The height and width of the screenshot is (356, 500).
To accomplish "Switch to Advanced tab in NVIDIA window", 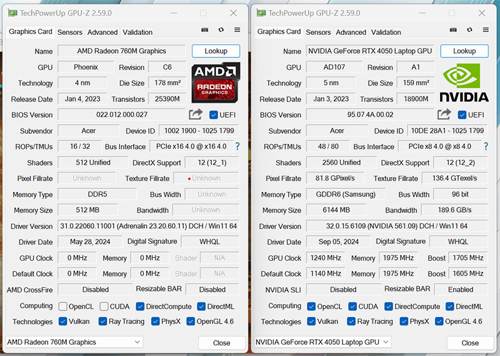I will [x=351, y=32].
